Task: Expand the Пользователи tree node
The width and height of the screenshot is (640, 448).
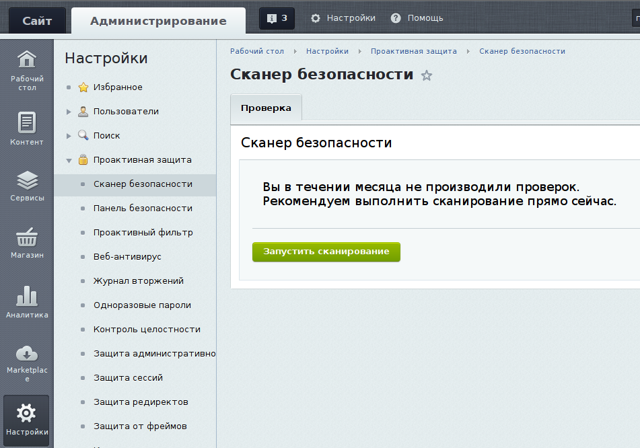Action: pos(69,112)
